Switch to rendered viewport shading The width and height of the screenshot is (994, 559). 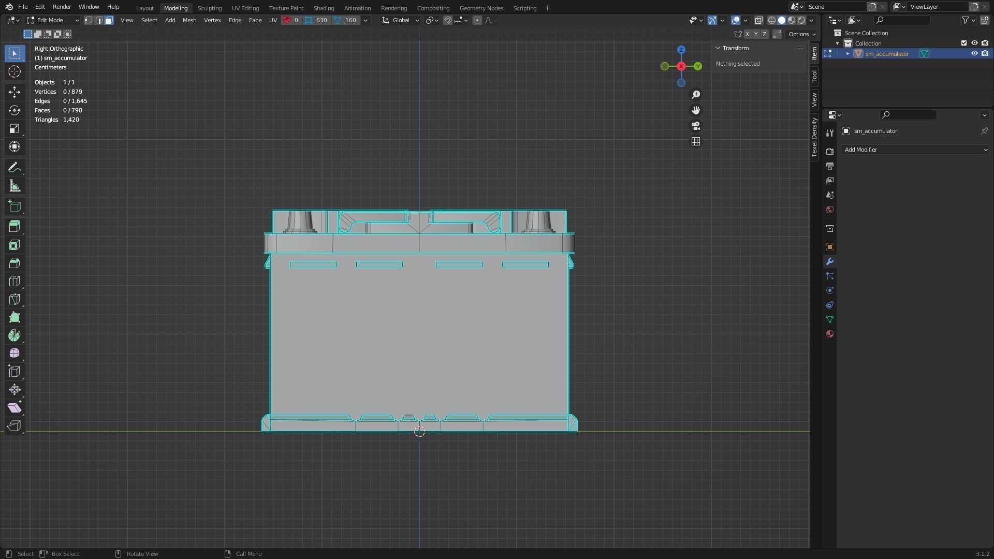(x=801, y=20)
